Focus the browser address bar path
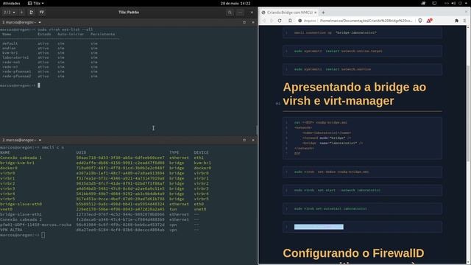The image size is (471, 265). coord(366,21)
